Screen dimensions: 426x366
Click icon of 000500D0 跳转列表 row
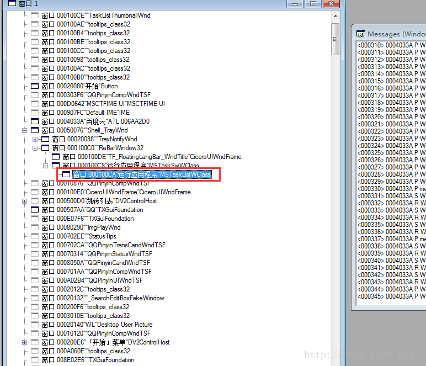(x=35, y=201)
